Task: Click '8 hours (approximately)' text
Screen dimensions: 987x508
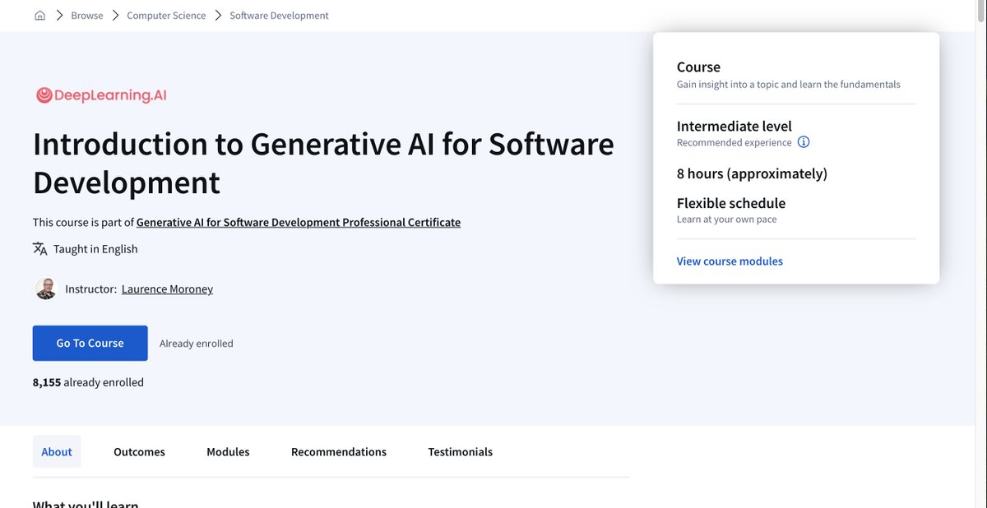Action: (752, 173)
